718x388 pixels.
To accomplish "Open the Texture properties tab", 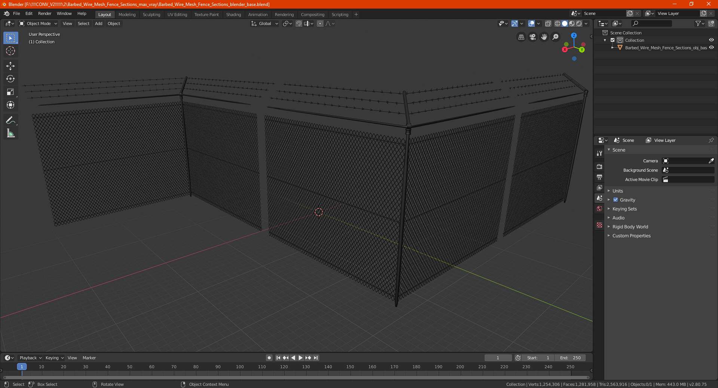I will click(x=599, y=225).
